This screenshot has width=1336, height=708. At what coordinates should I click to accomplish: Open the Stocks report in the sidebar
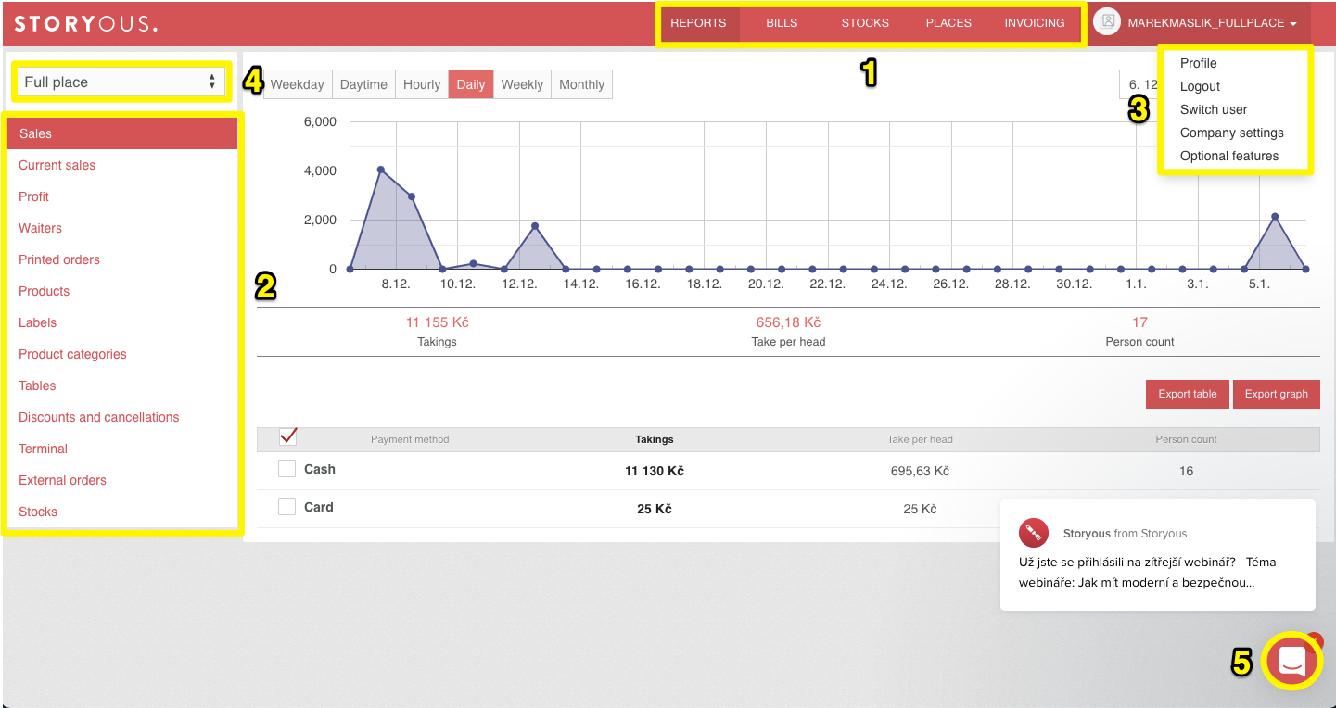coord(38,512)
